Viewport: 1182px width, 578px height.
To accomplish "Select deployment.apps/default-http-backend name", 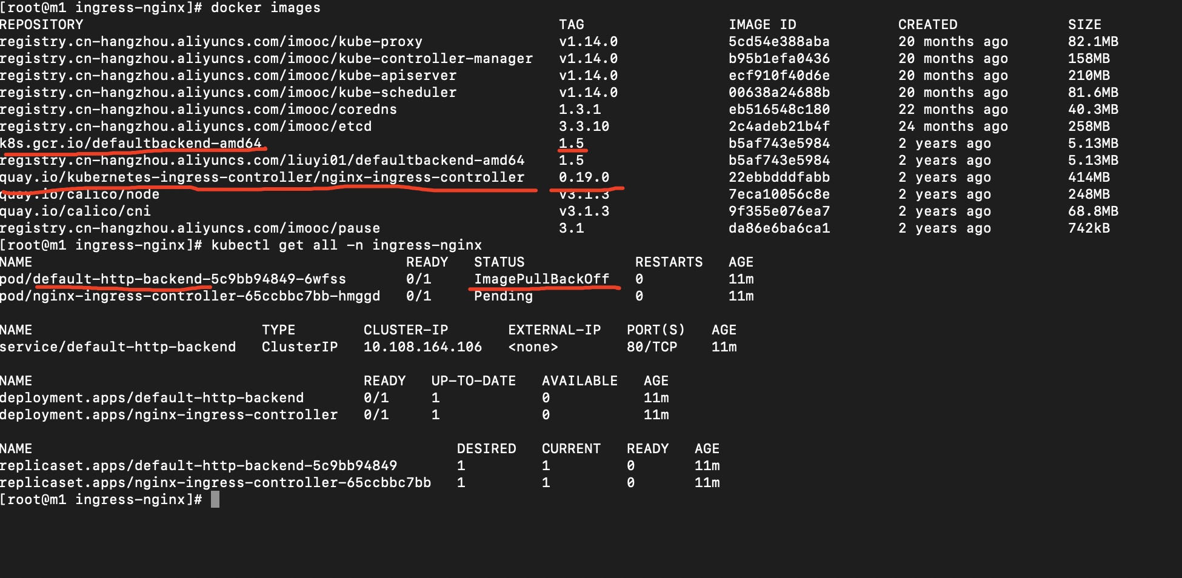I will [152, 398].
